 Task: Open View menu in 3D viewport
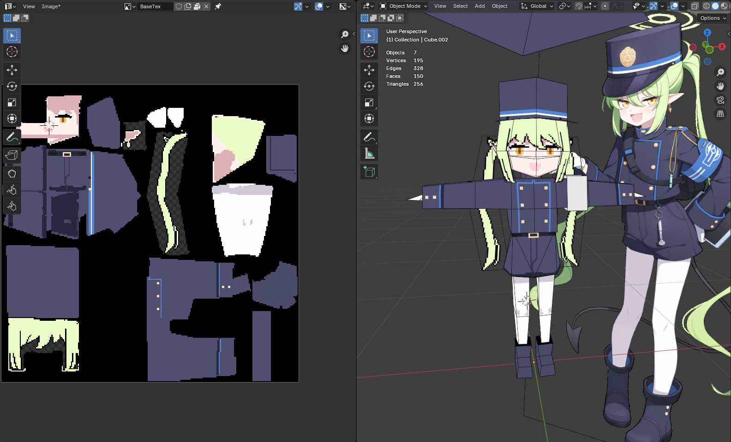click(x=440, y=6)
